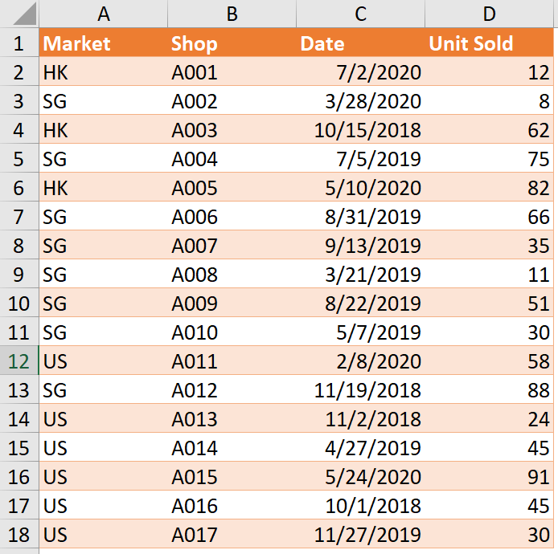Click the Date header cell
The width and height of the screenshot is (558, 554).
[360, 43]
